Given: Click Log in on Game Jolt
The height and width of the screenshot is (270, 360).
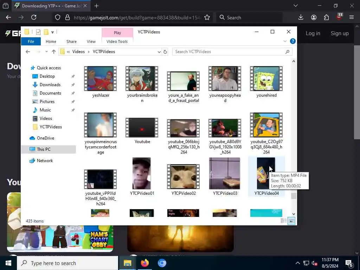Looking at the screenshot, I should [313, 33].
